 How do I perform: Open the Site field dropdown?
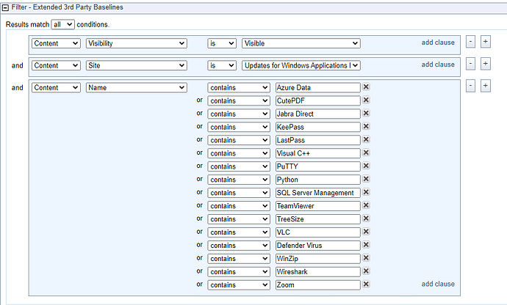[x=137, y=65]
